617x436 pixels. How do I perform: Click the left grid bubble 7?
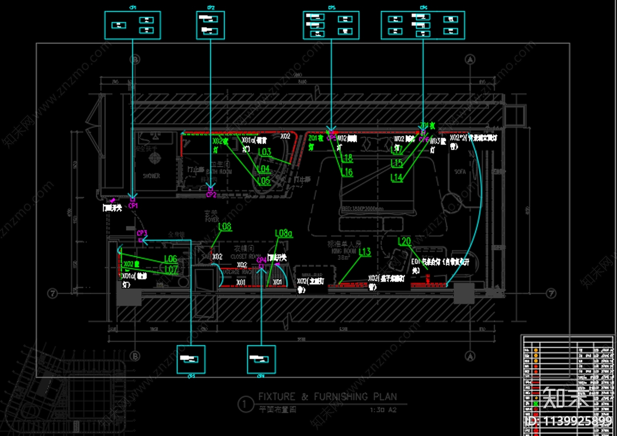tap(52, 293)
